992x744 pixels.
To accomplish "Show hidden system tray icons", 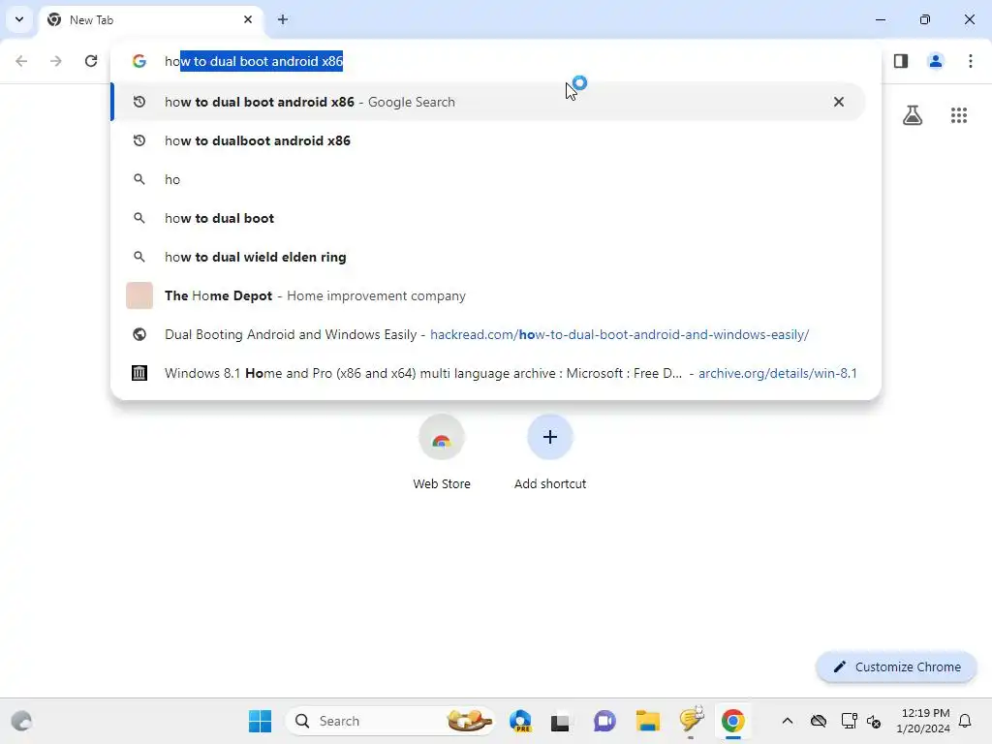I will 788,721.
